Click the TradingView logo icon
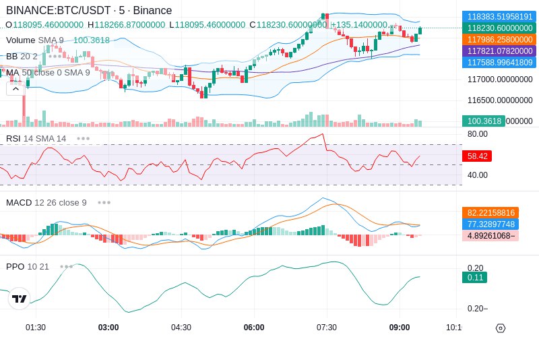This screenshot has width=539, height=337. pyautogui.click(x=19, y=299)
